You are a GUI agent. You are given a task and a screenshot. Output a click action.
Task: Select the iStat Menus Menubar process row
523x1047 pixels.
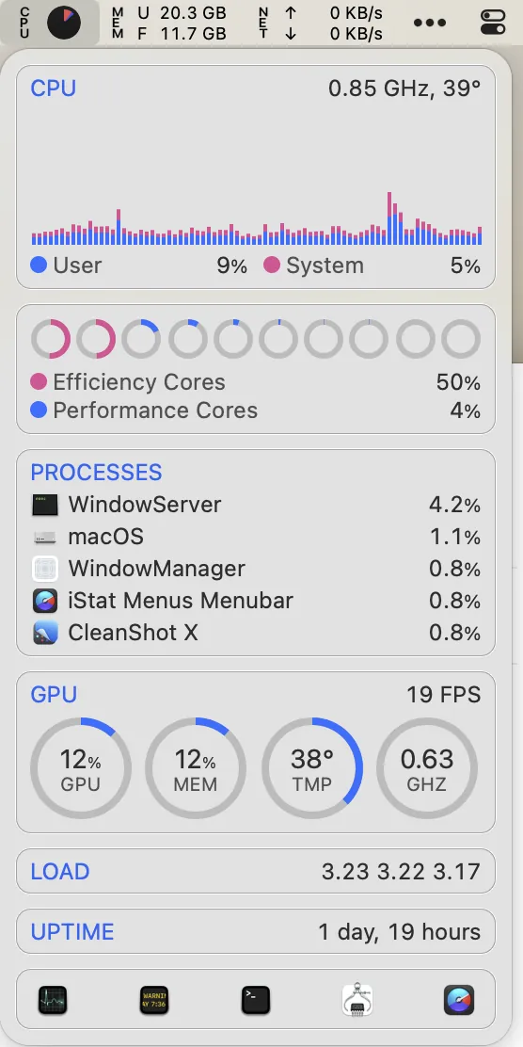pos(256,601)
